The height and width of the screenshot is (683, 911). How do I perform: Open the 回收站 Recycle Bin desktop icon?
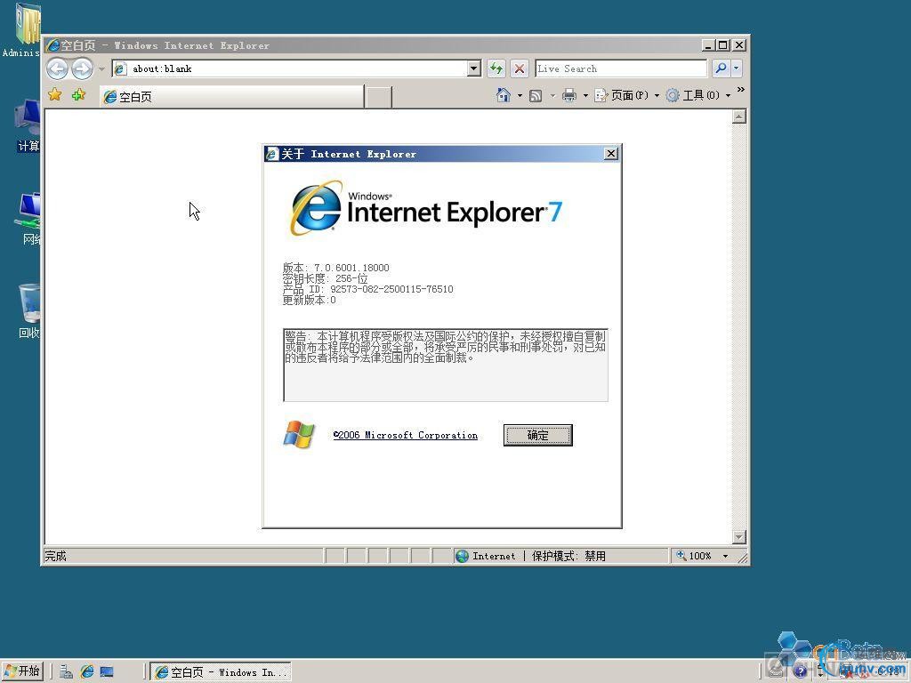29,311
